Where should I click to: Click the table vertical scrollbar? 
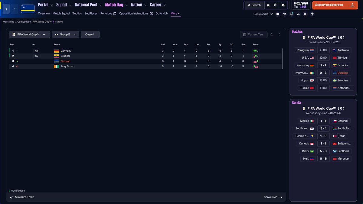tap(283, 59)
